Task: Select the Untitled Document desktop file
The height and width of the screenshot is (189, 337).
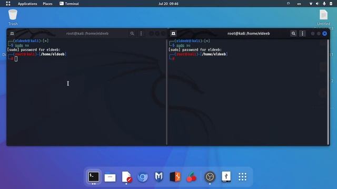Action: point(323,18)
